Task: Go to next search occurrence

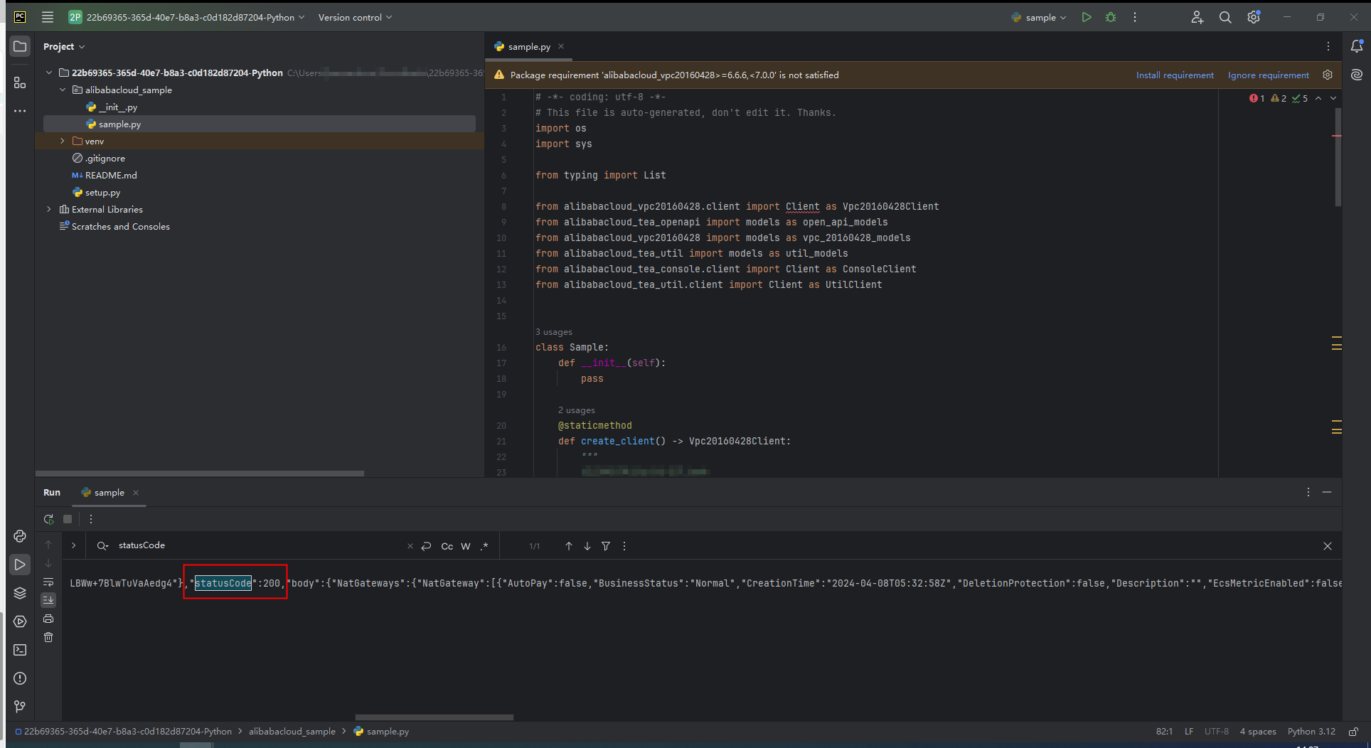Action: [587, 546]
